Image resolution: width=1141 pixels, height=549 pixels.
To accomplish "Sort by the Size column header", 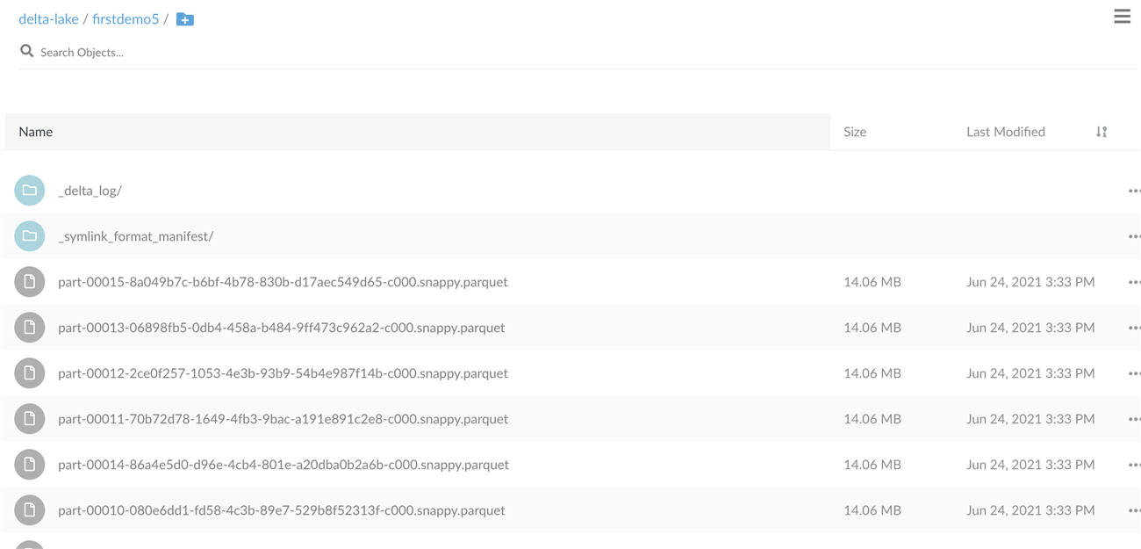I will coord(855,132).
